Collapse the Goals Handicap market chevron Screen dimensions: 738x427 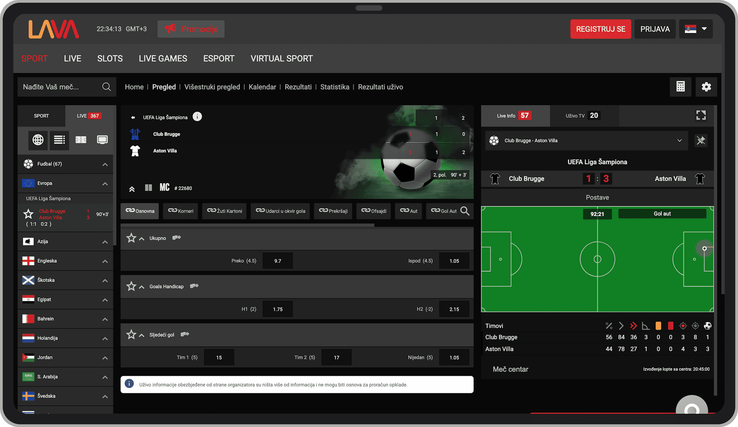point(141,287)
